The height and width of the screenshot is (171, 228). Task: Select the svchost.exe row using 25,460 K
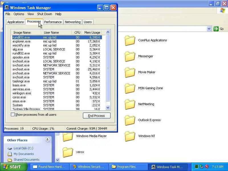pos(57,69)
